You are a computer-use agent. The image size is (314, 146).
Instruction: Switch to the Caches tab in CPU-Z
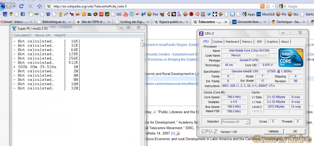click(x=218, y=41)
